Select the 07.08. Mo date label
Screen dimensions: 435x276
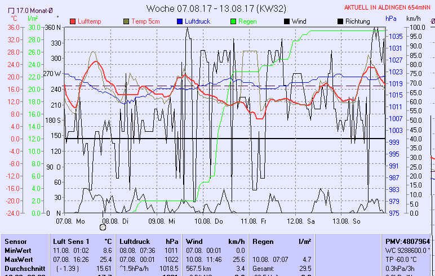point(76,221)
